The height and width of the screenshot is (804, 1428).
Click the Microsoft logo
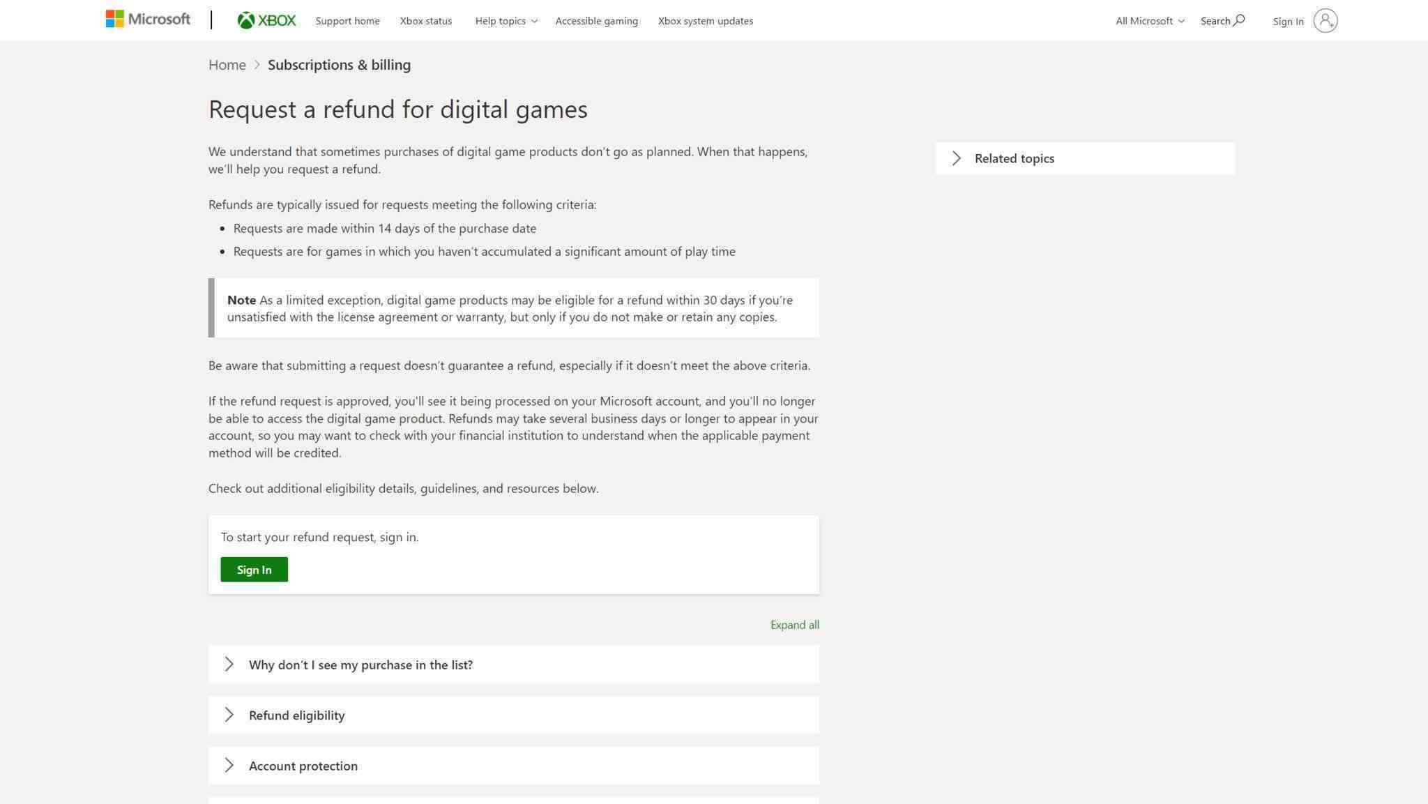[148, 20]
